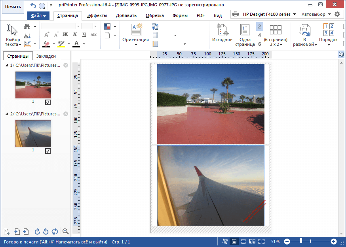This screenshot has height=247, width=346.
Task: Toggle italic К formatting
Action: click(x=75, y=34)
